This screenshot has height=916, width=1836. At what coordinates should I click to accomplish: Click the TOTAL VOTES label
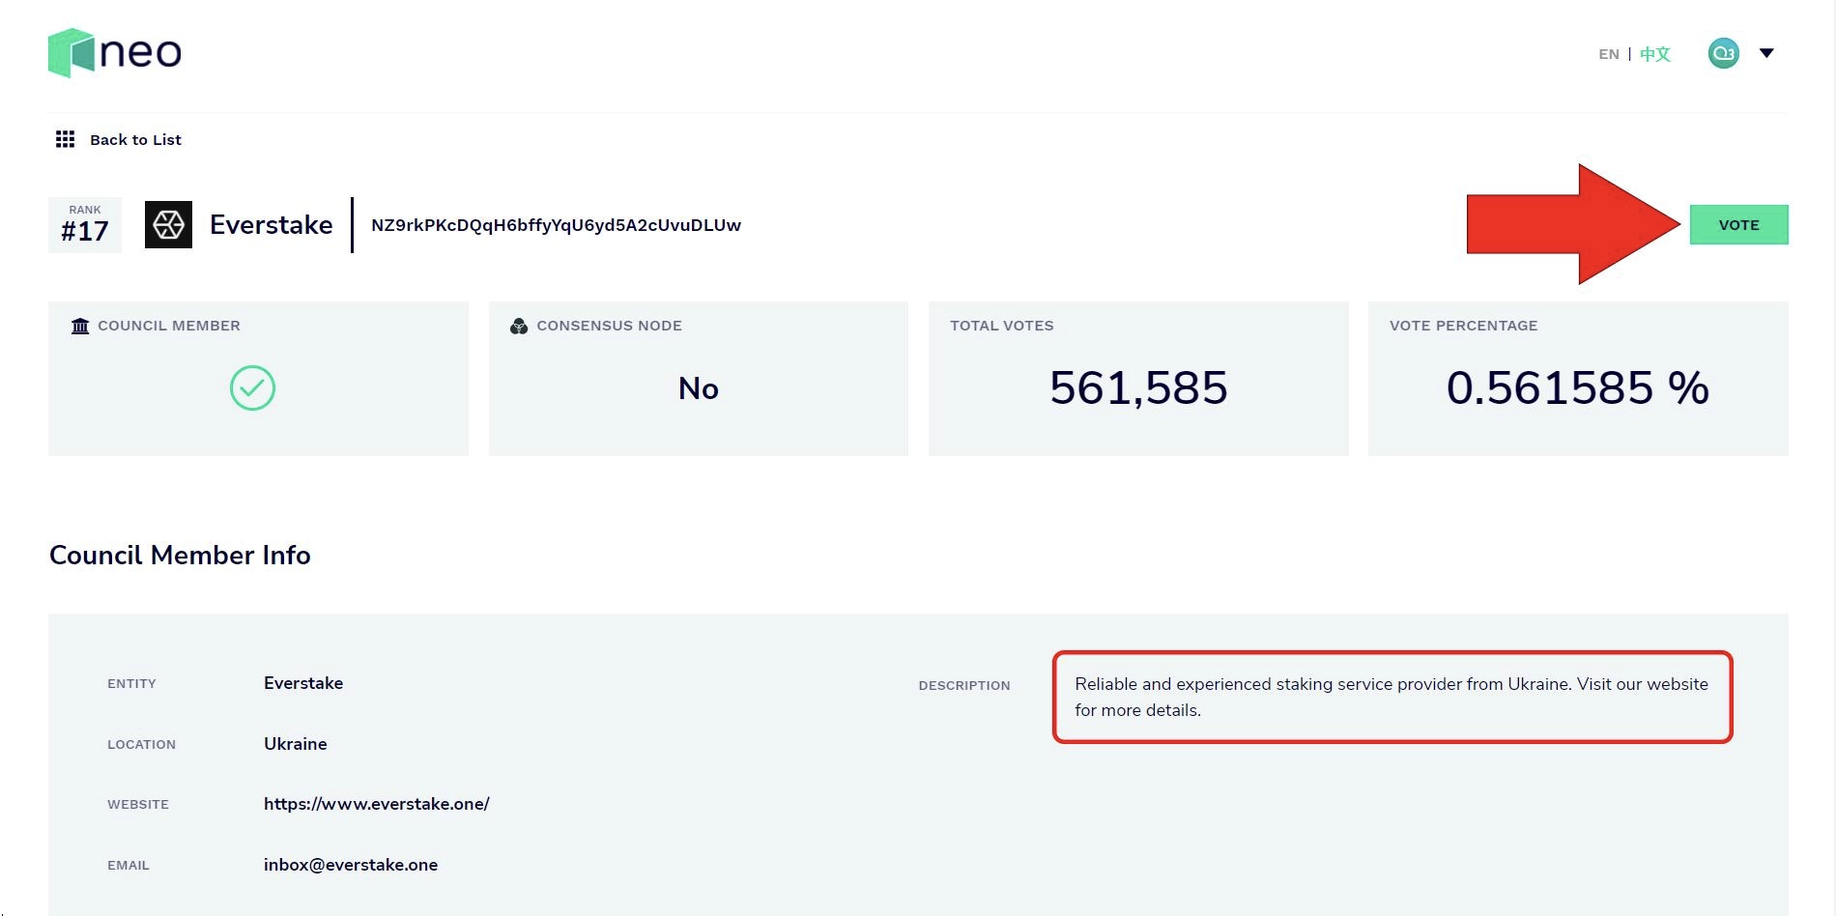coord(1002,326)
